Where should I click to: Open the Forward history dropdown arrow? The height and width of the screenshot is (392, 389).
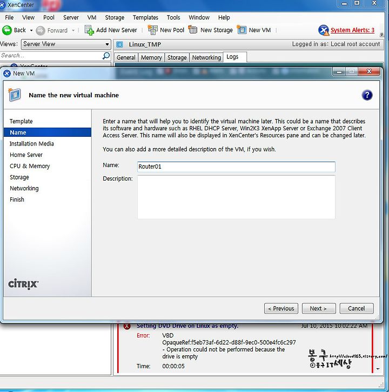pyautogui.click(x=73, y=30)
